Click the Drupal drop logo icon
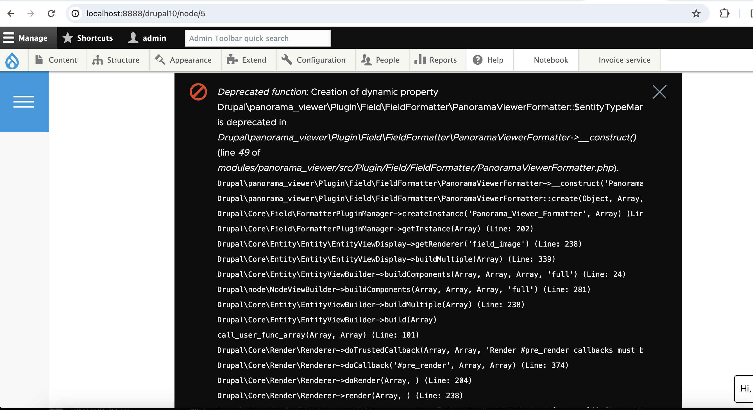Screen dimensions: 753x410 12,60
